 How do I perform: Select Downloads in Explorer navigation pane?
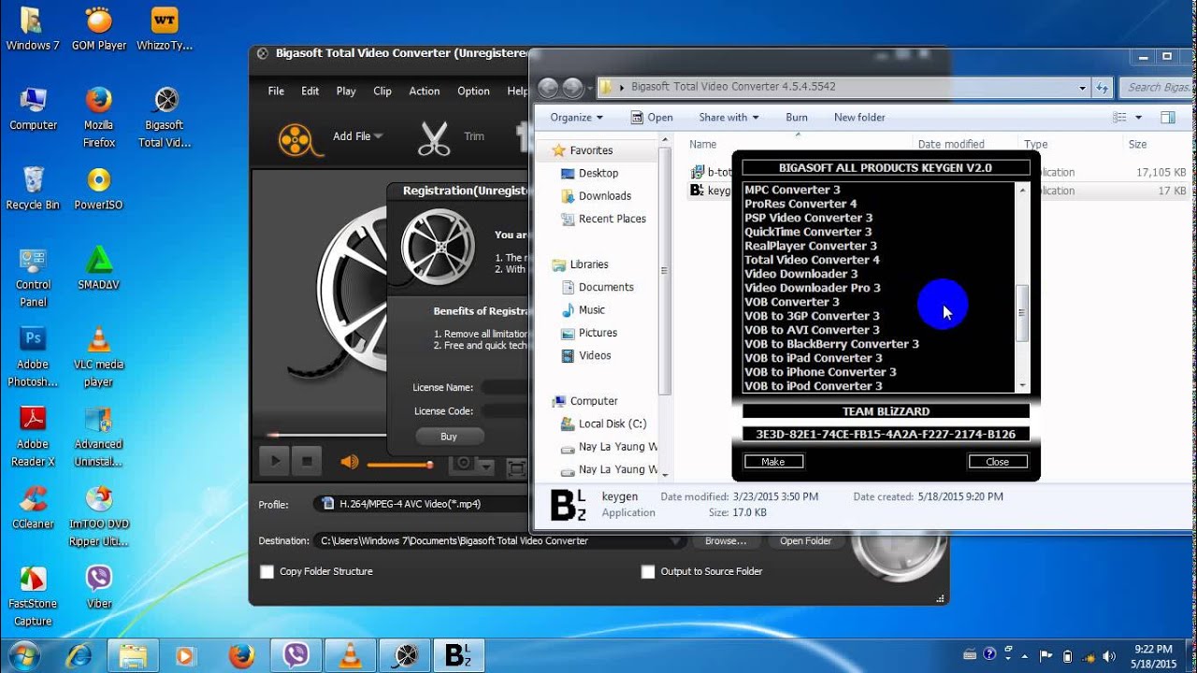(604, 195)
